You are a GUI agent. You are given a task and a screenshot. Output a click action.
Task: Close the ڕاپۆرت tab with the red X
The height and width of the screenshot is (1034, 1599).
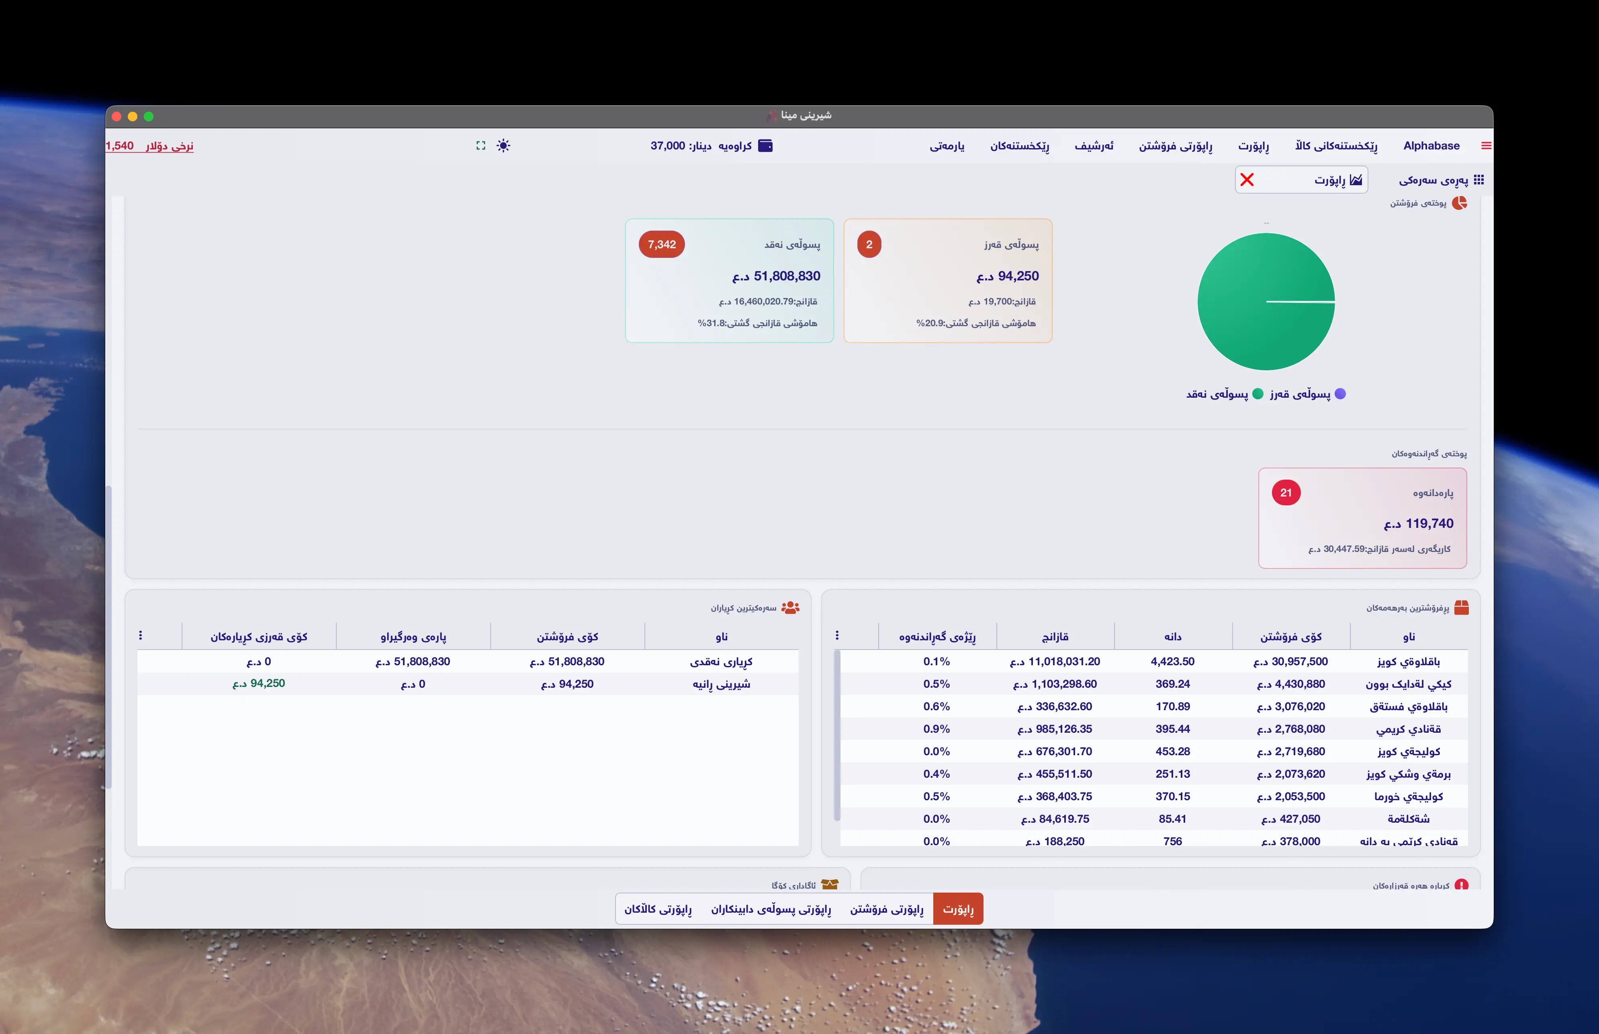point(1247,180)
